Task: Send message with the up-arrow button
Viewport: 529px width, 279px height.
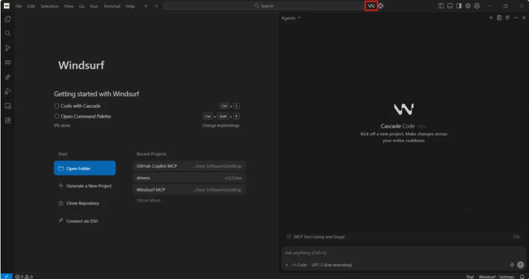Action: (521, 265)
